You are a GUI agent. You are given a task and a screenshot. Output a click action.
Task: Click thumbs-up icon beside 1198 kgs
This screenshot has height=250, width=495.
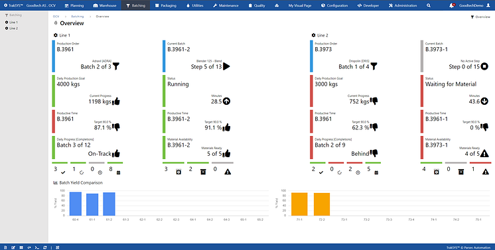click(116, 101)
